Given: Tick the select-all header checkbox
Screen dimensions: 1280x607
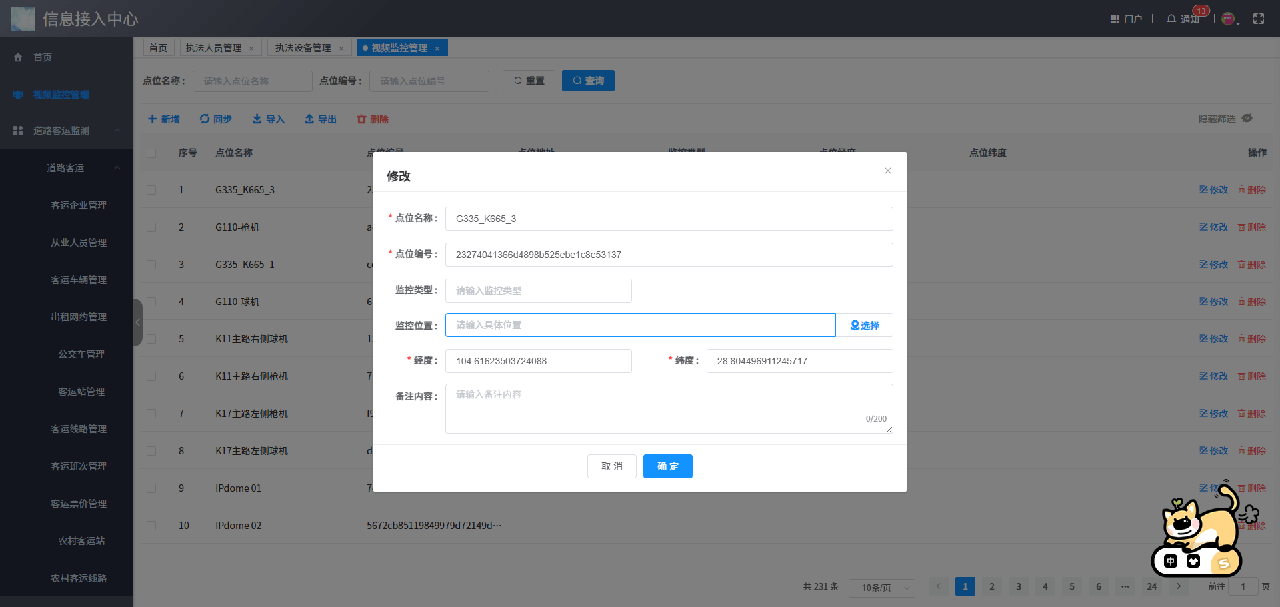Looking at the screenshot, I should coord(151,153).
